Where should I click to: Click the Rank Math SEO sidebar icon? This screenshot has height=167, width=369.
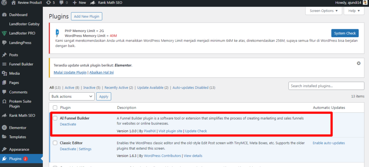pos(4,115)
